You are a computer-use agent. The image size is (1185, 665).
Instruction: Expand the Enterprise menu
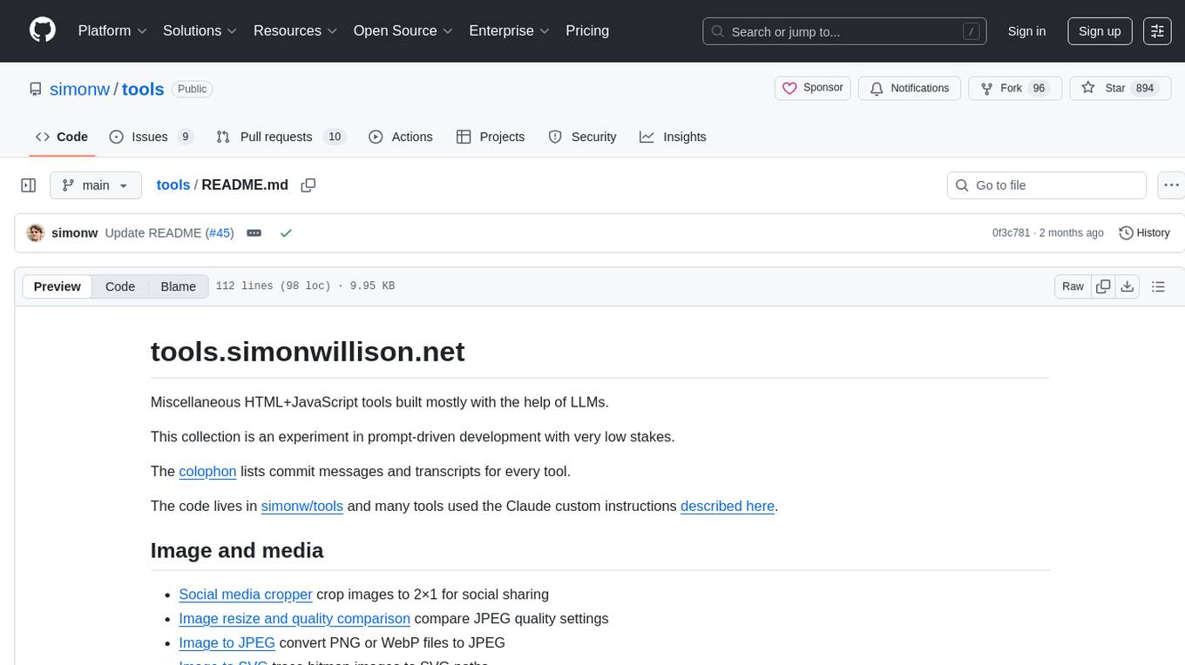tap(510, 30)
